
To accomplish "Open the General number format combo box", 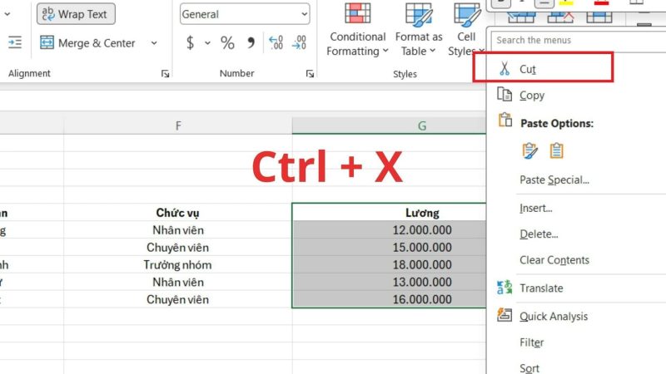I will click(x=245, y=14).
